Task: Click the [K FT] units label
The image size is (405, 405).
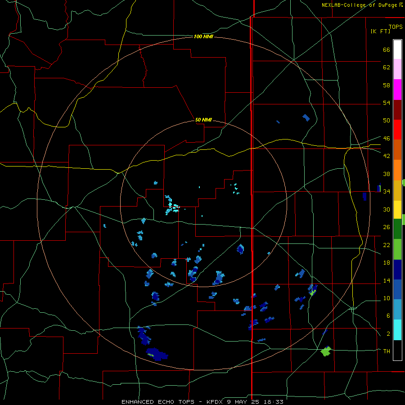Action: [380, 31]
